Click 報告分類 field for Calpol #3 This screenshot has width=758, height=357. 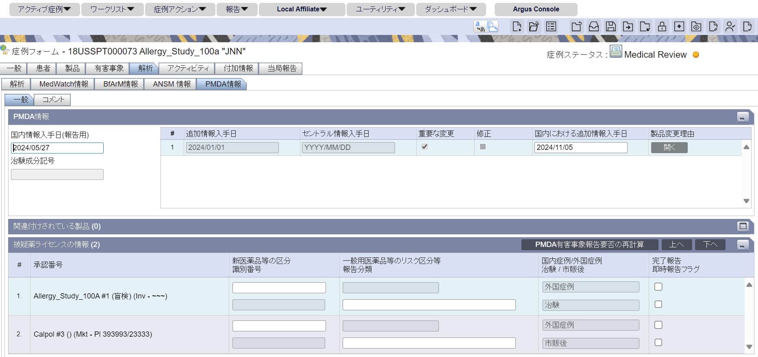coord(429,343)
